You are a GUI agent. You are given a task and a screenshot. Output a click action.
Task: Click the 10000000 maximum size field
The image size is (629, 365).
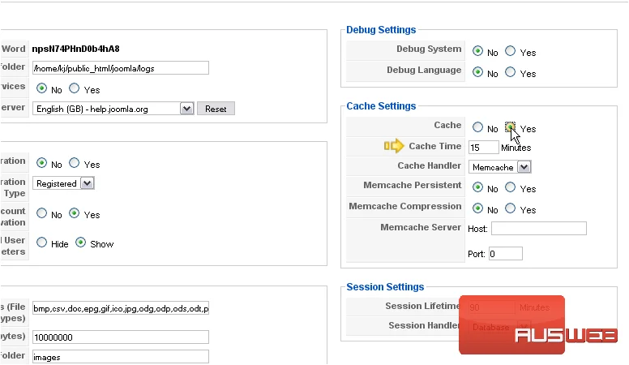point(121,337)
